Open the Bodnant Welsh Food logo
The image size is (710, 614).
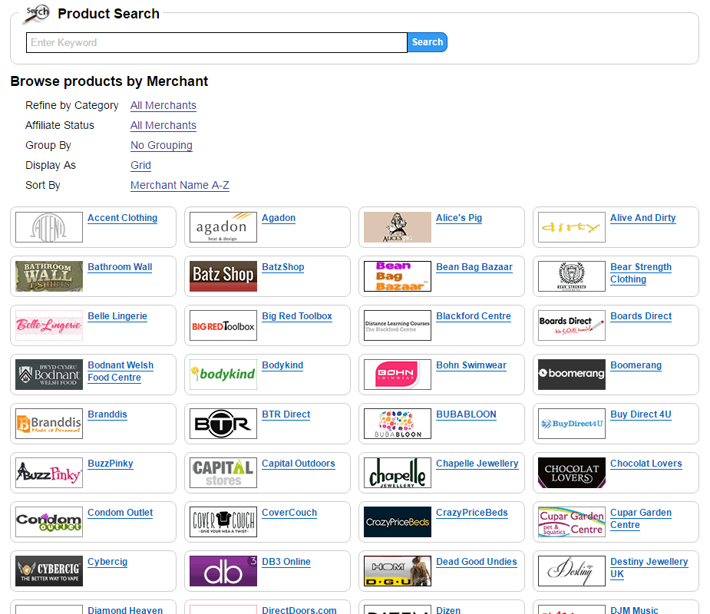(x=49, y=375)
